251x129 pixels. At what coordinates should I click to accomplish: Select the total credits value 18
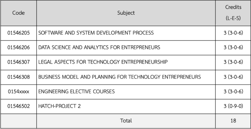point(233,121)
